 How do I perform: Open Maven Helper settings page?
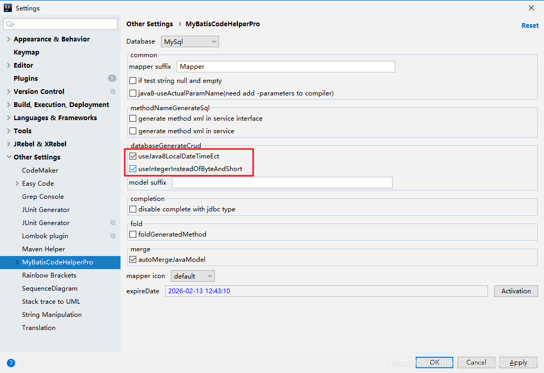[43, 249]
